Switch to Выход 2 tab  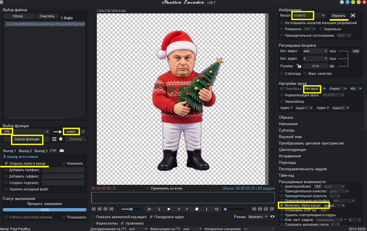[x=25, y=151]
